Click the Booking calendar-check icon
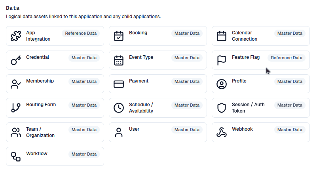317x171 pixels. coord(119,36)
